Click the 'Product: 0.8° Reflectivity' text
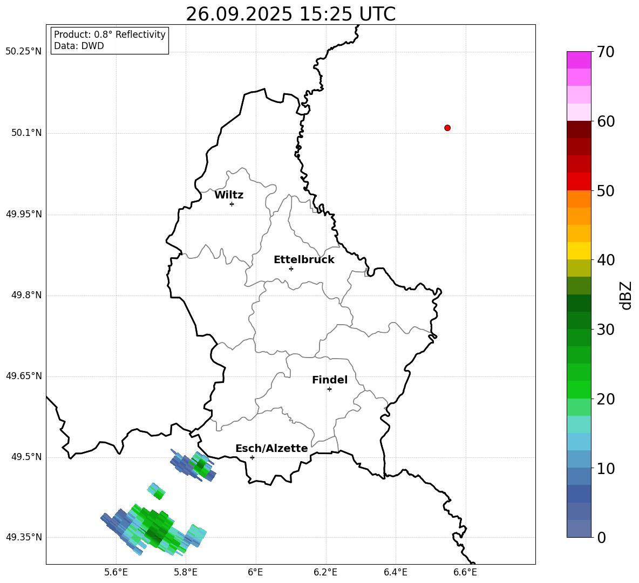 110,35
